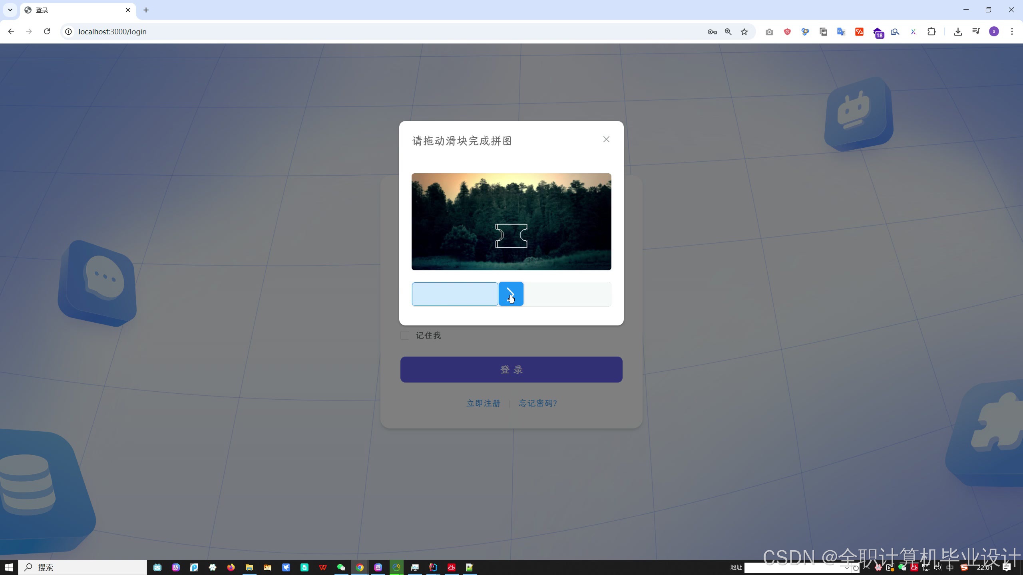Open the password manager key icon
This screenshot has width=1023, height=575.
(x=712, y=32)
